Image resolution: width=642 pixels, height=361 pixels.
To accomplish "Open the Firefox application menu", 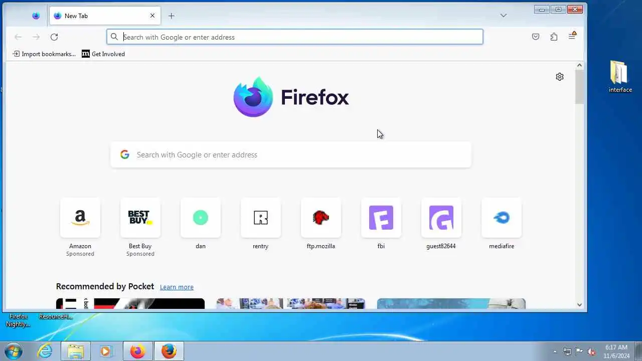I will coord(572,36).
